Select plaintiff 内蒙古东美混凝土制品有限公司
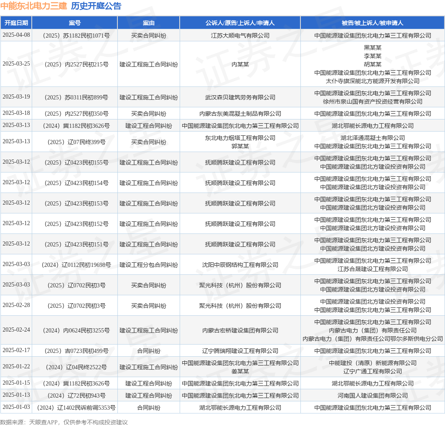Screen dimensions: 445x426 [240, 114]
